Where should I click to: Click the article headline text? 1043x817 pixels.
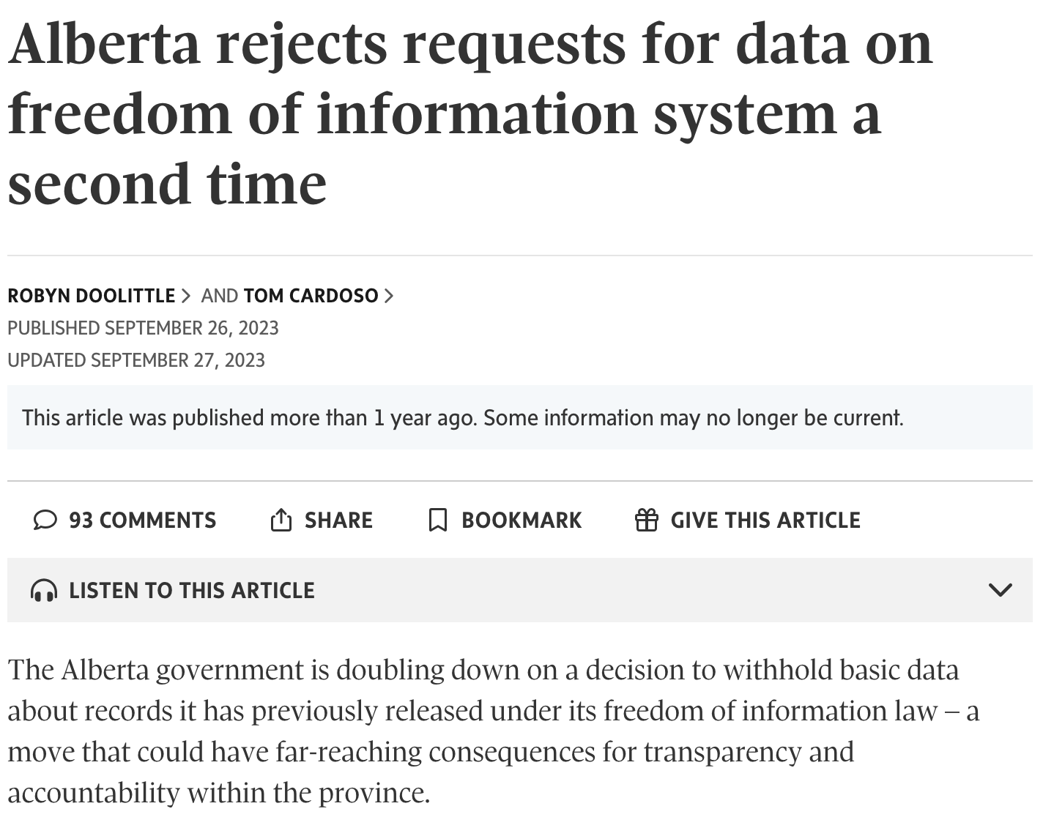click(x=469, y=113)
